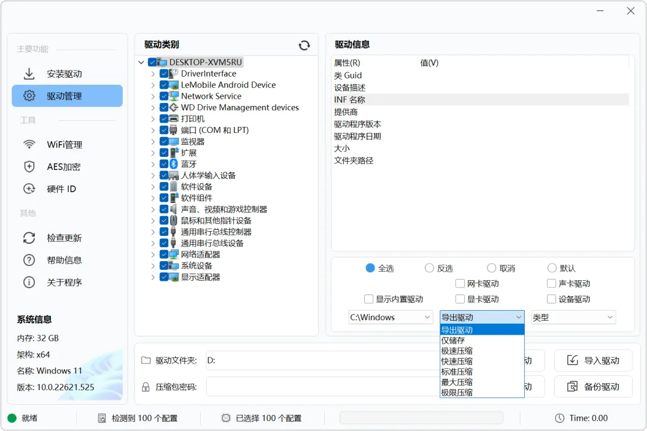
Task: Choose 仅储存 from the dropdown list
Action: [482, 340]
